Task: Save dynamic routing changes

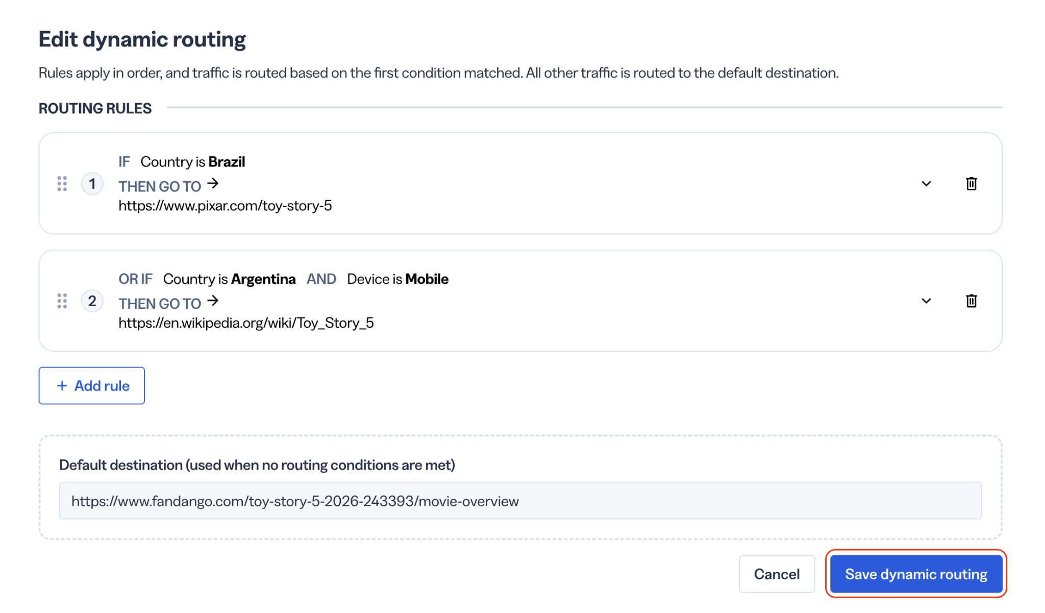Action: [916, 574]
